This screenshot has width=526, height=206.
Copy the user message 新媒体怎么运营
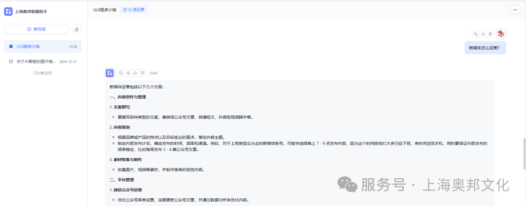coord(476,34)
